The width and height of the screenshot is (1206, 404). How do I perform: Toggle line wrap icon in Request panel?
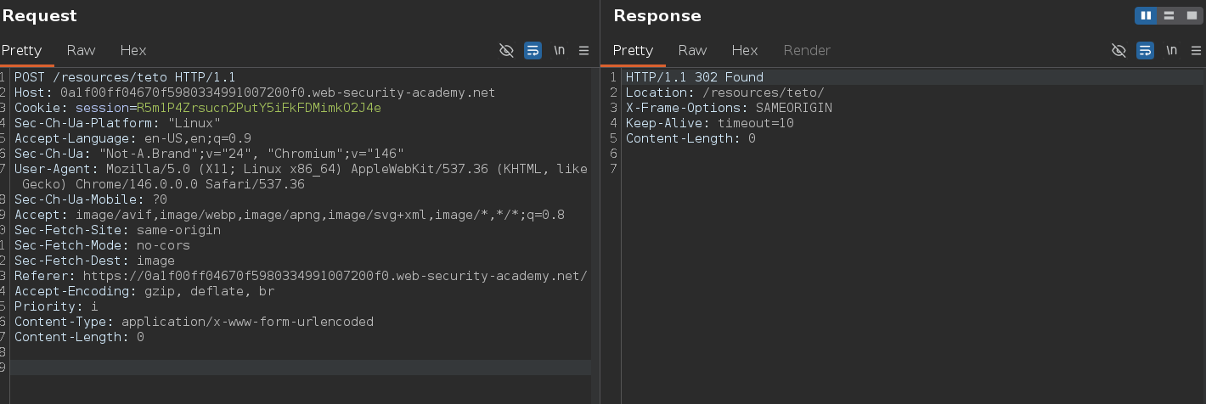click(x=533, y=51)
